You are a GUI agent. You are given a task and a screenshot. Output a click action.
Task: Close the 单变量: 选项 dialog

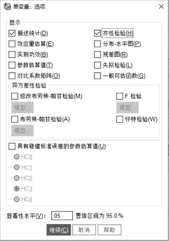[x=161, y=6]
